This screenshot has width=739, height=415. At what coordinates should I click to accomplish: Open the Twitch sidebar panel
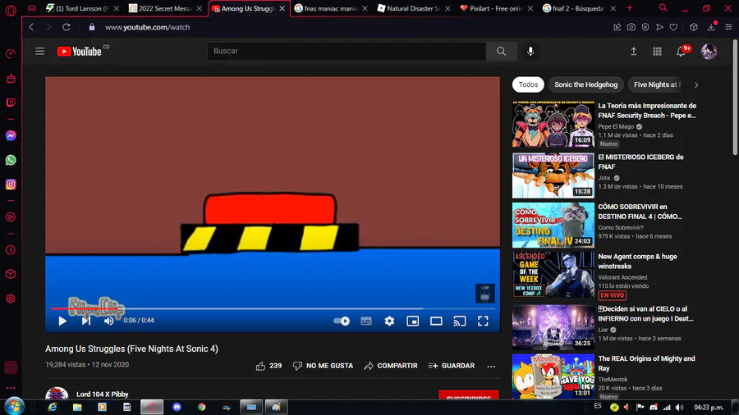pos(11,103)
